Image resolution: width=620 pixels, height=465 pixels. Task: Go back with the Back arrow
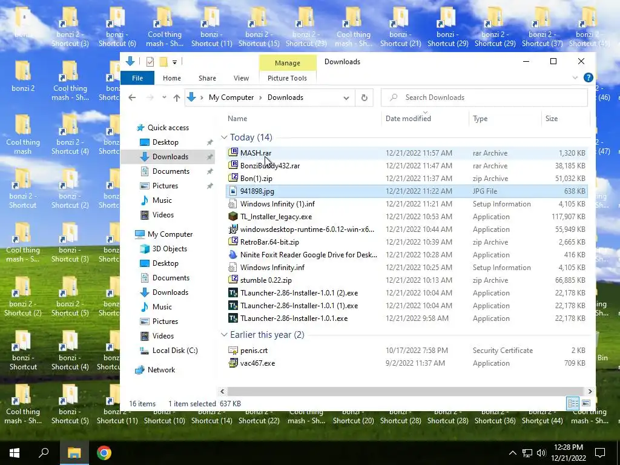coord(132,97)
